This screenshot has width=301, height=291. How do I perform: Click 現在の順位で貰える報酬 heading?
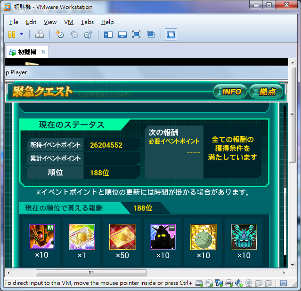coord(64,208)
